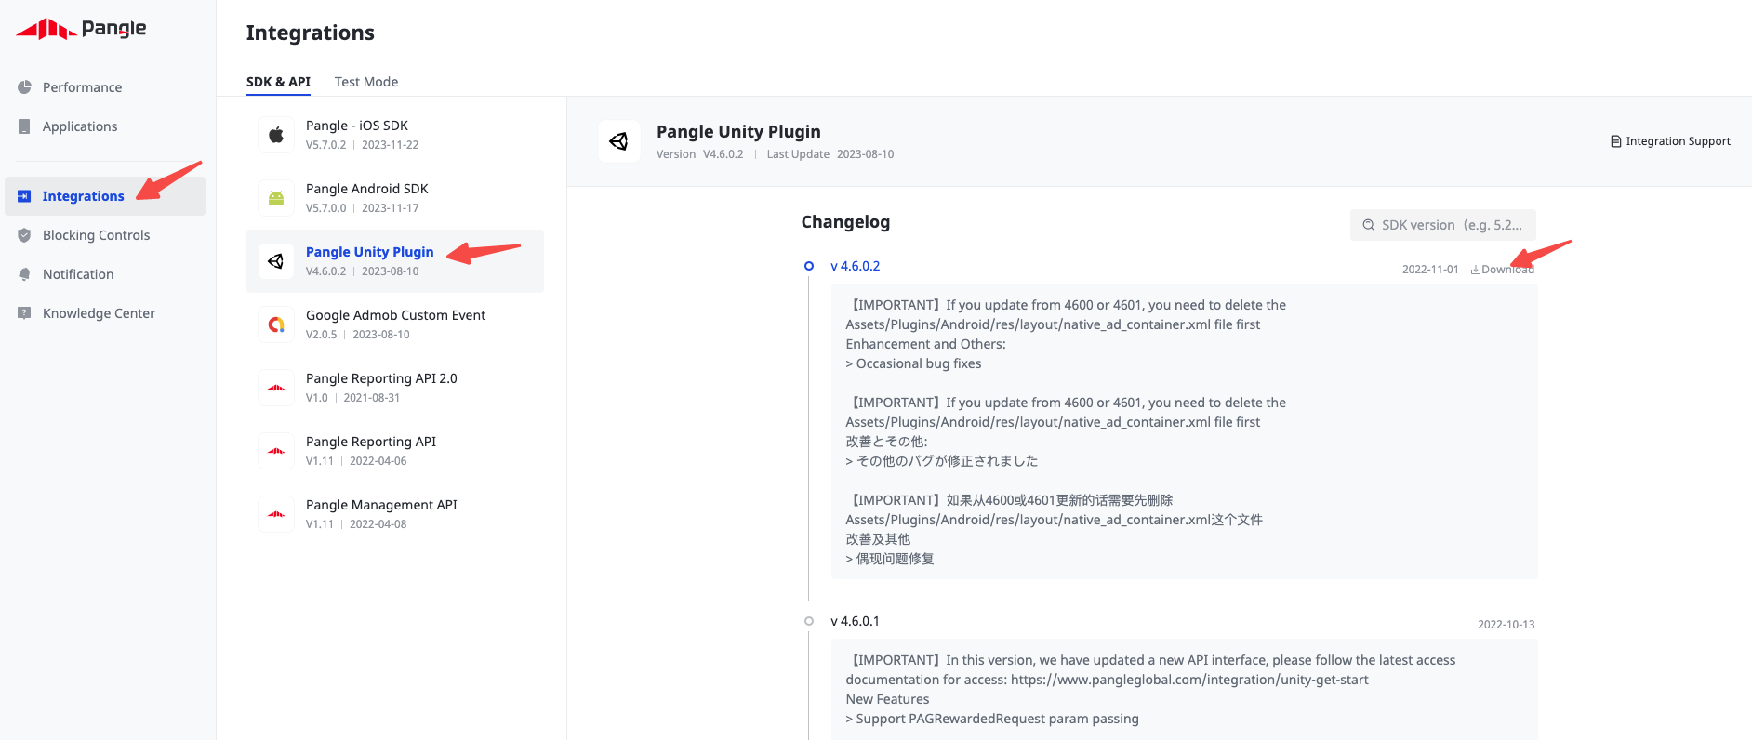
Task: Switch to the Test Mode tab
Action: (366, 82)
